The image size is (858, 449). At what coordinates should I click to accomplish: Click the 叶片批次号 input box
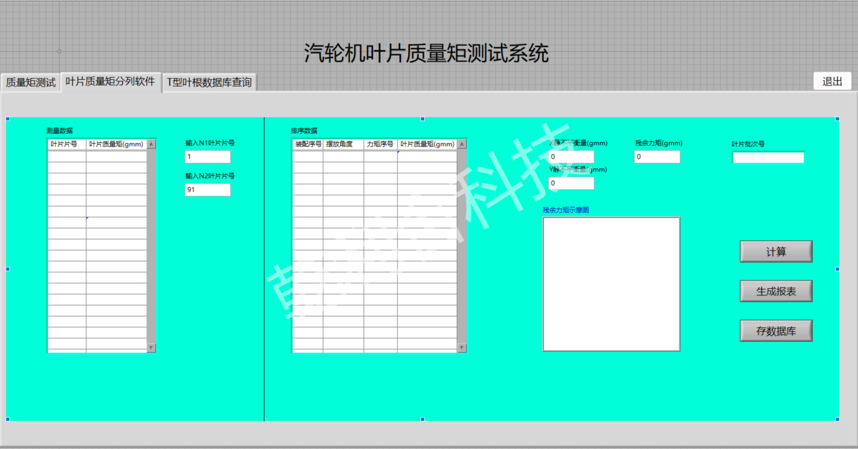(768, 158)
